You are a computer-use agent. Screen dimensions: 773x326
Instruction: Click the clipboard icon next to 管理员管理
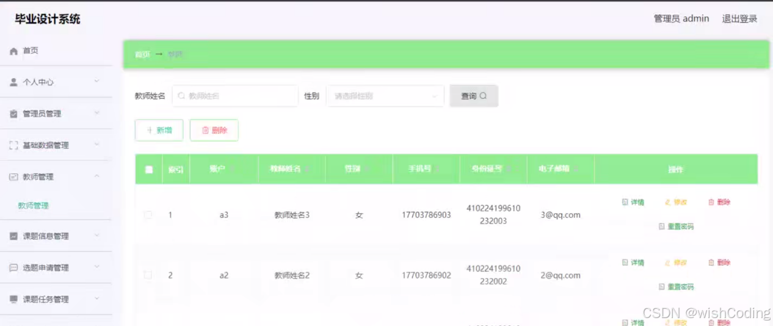13,114
